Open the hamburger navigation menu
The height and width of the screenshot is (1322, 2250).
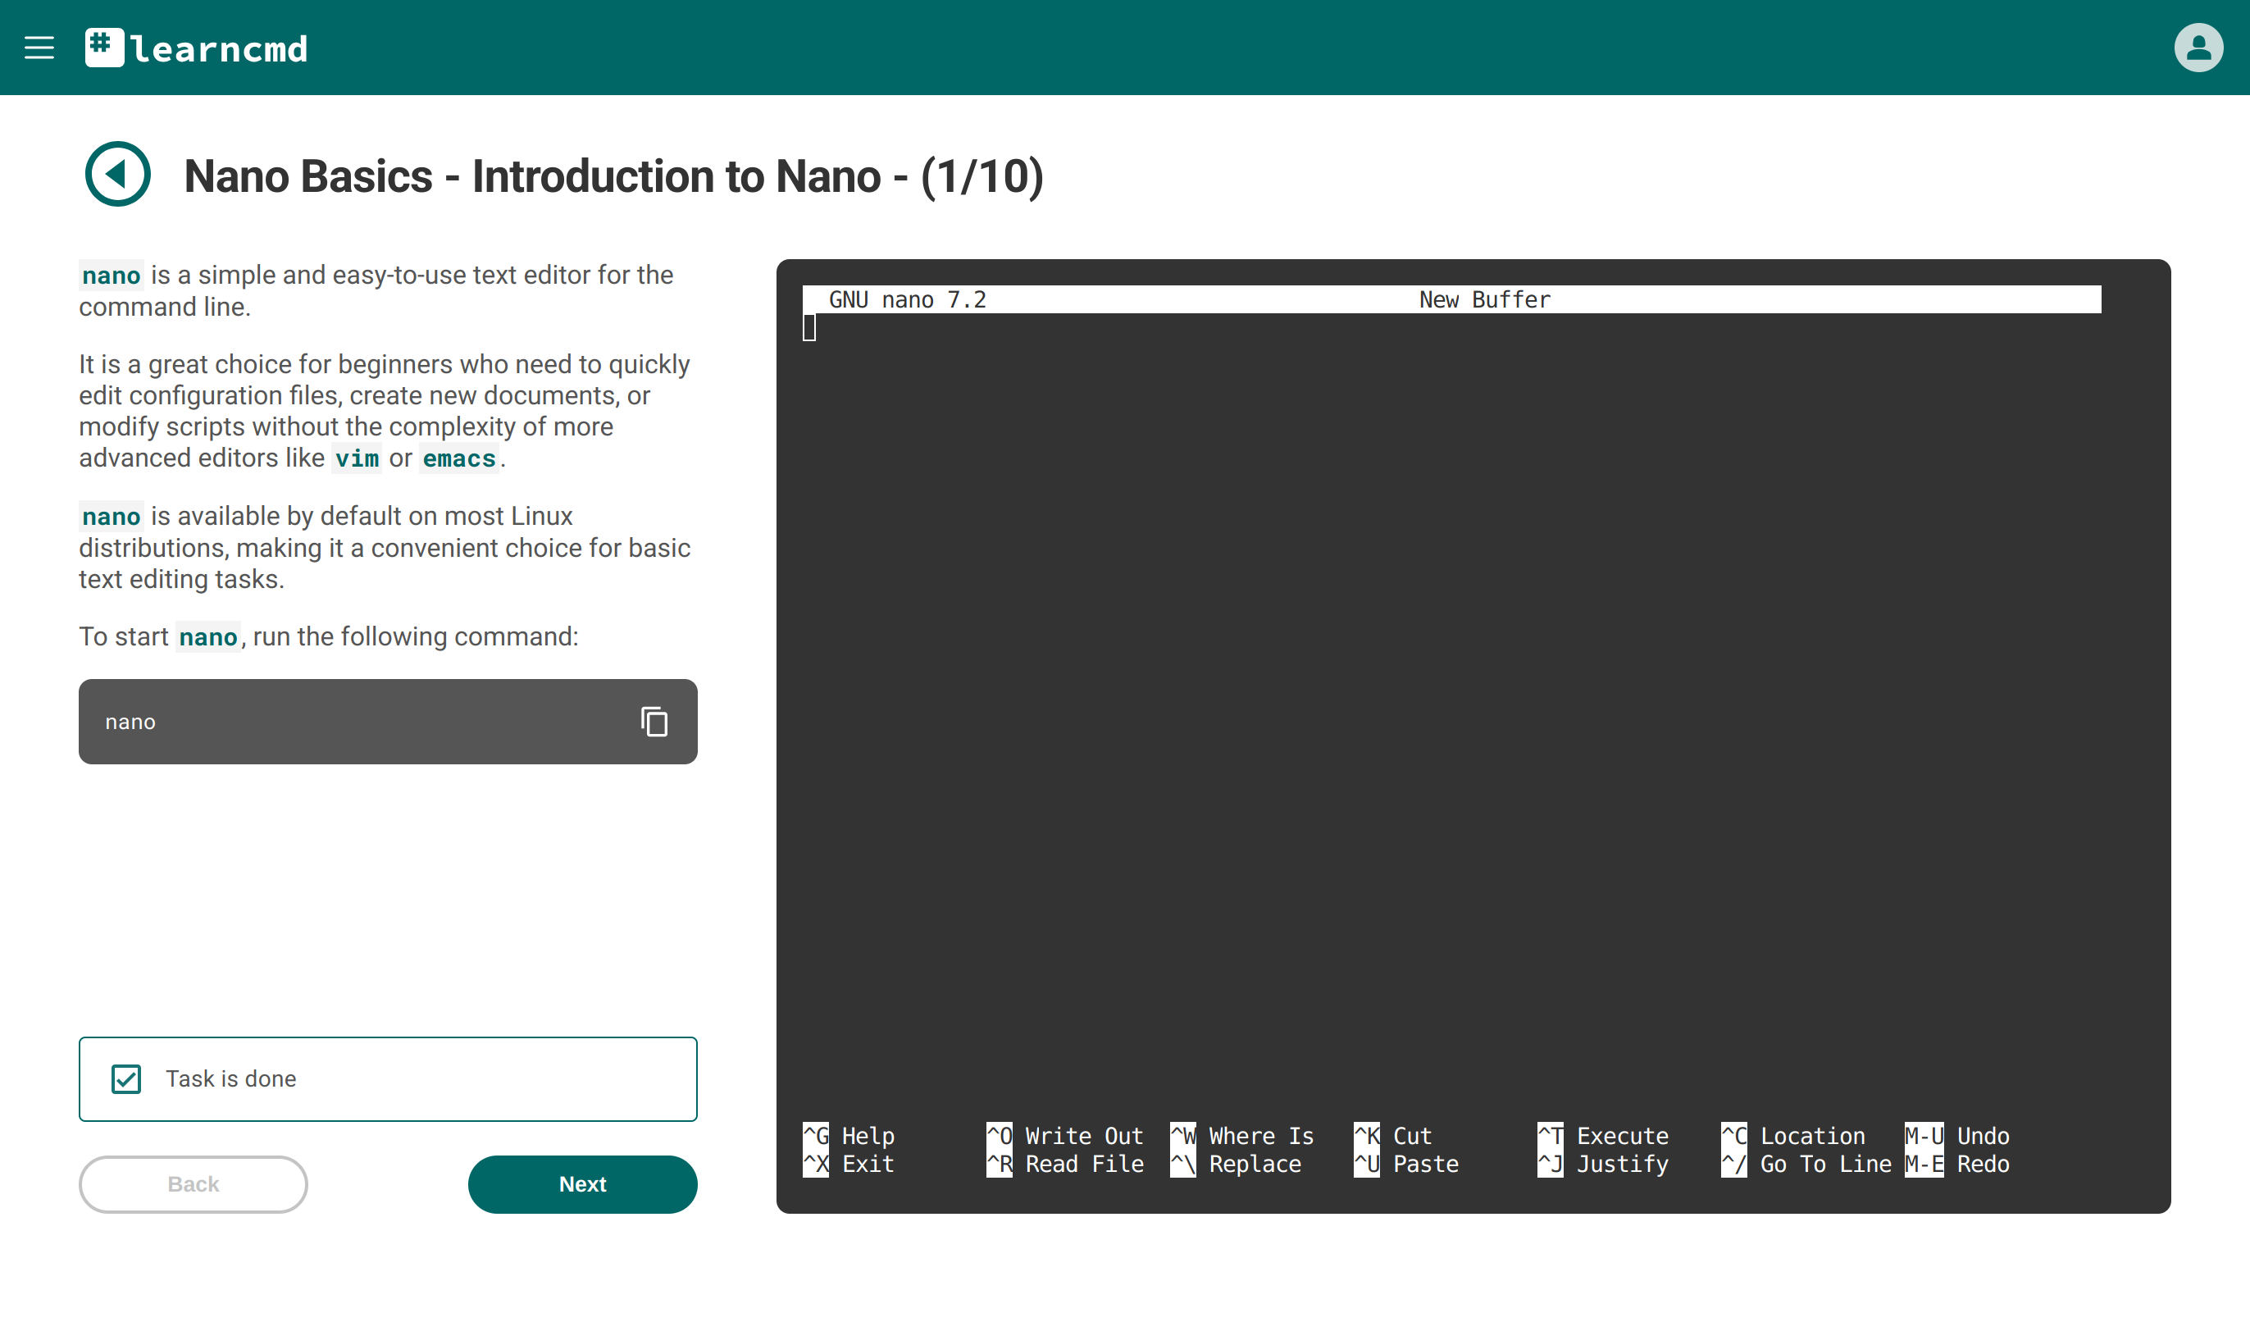click(x=39, y=48)
